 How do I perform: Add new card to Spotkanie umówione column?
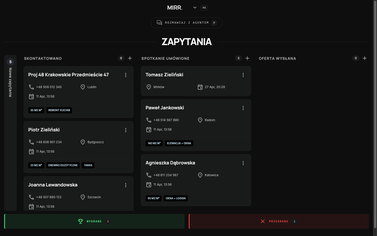[247, 58]
